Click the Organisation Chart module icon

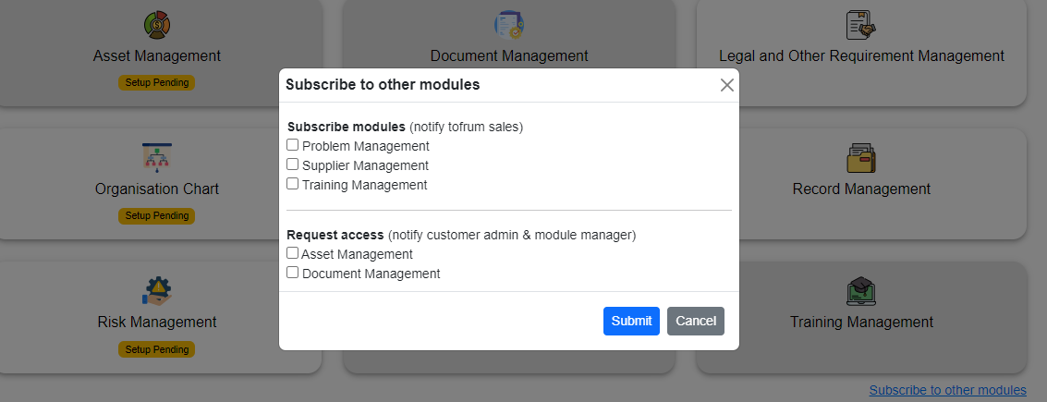(157, 158)
